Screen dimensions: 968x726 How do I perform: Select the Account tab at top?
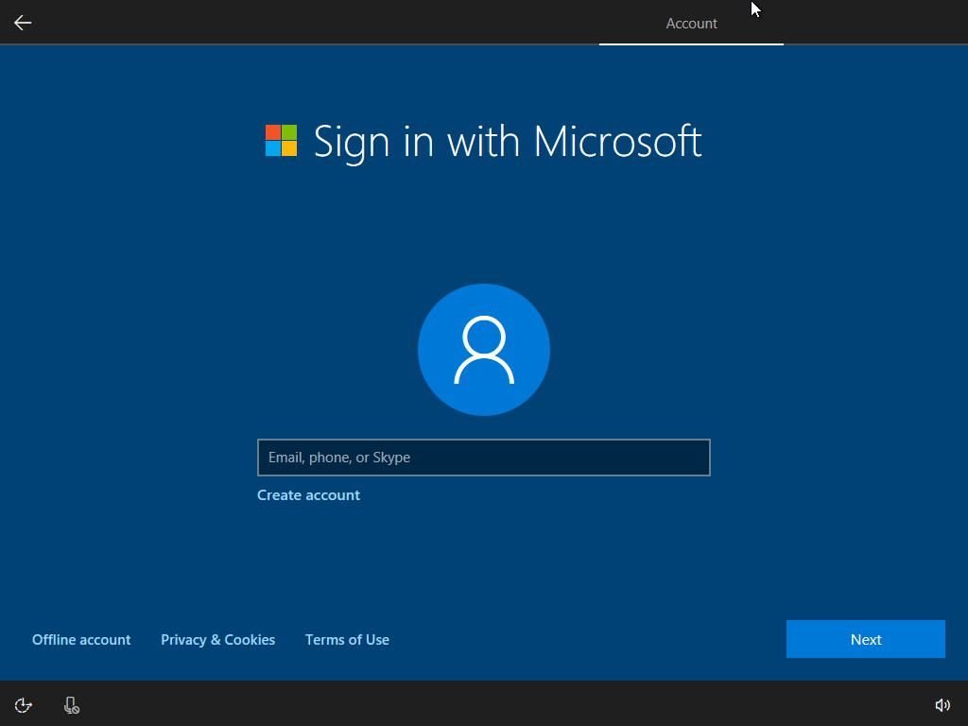[691, 24]
